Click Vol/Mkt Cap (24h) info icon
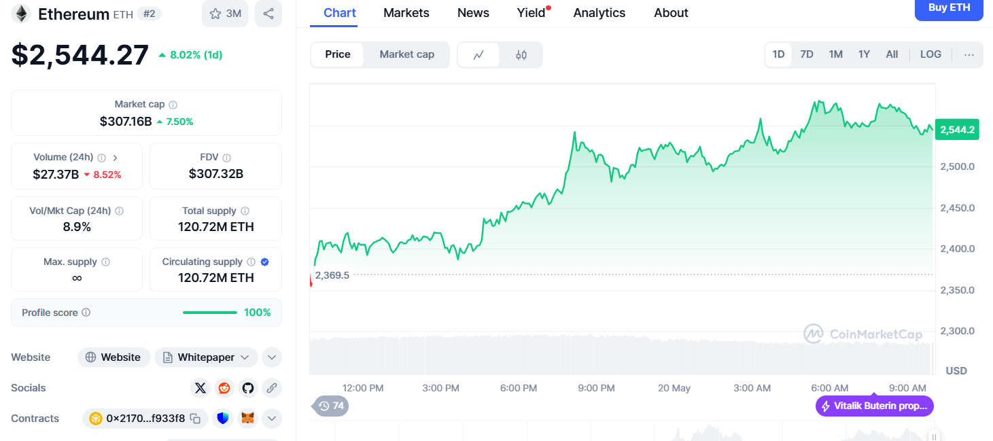Image resolution: width=993 pixels, height=441 pixels. [119, 211]
